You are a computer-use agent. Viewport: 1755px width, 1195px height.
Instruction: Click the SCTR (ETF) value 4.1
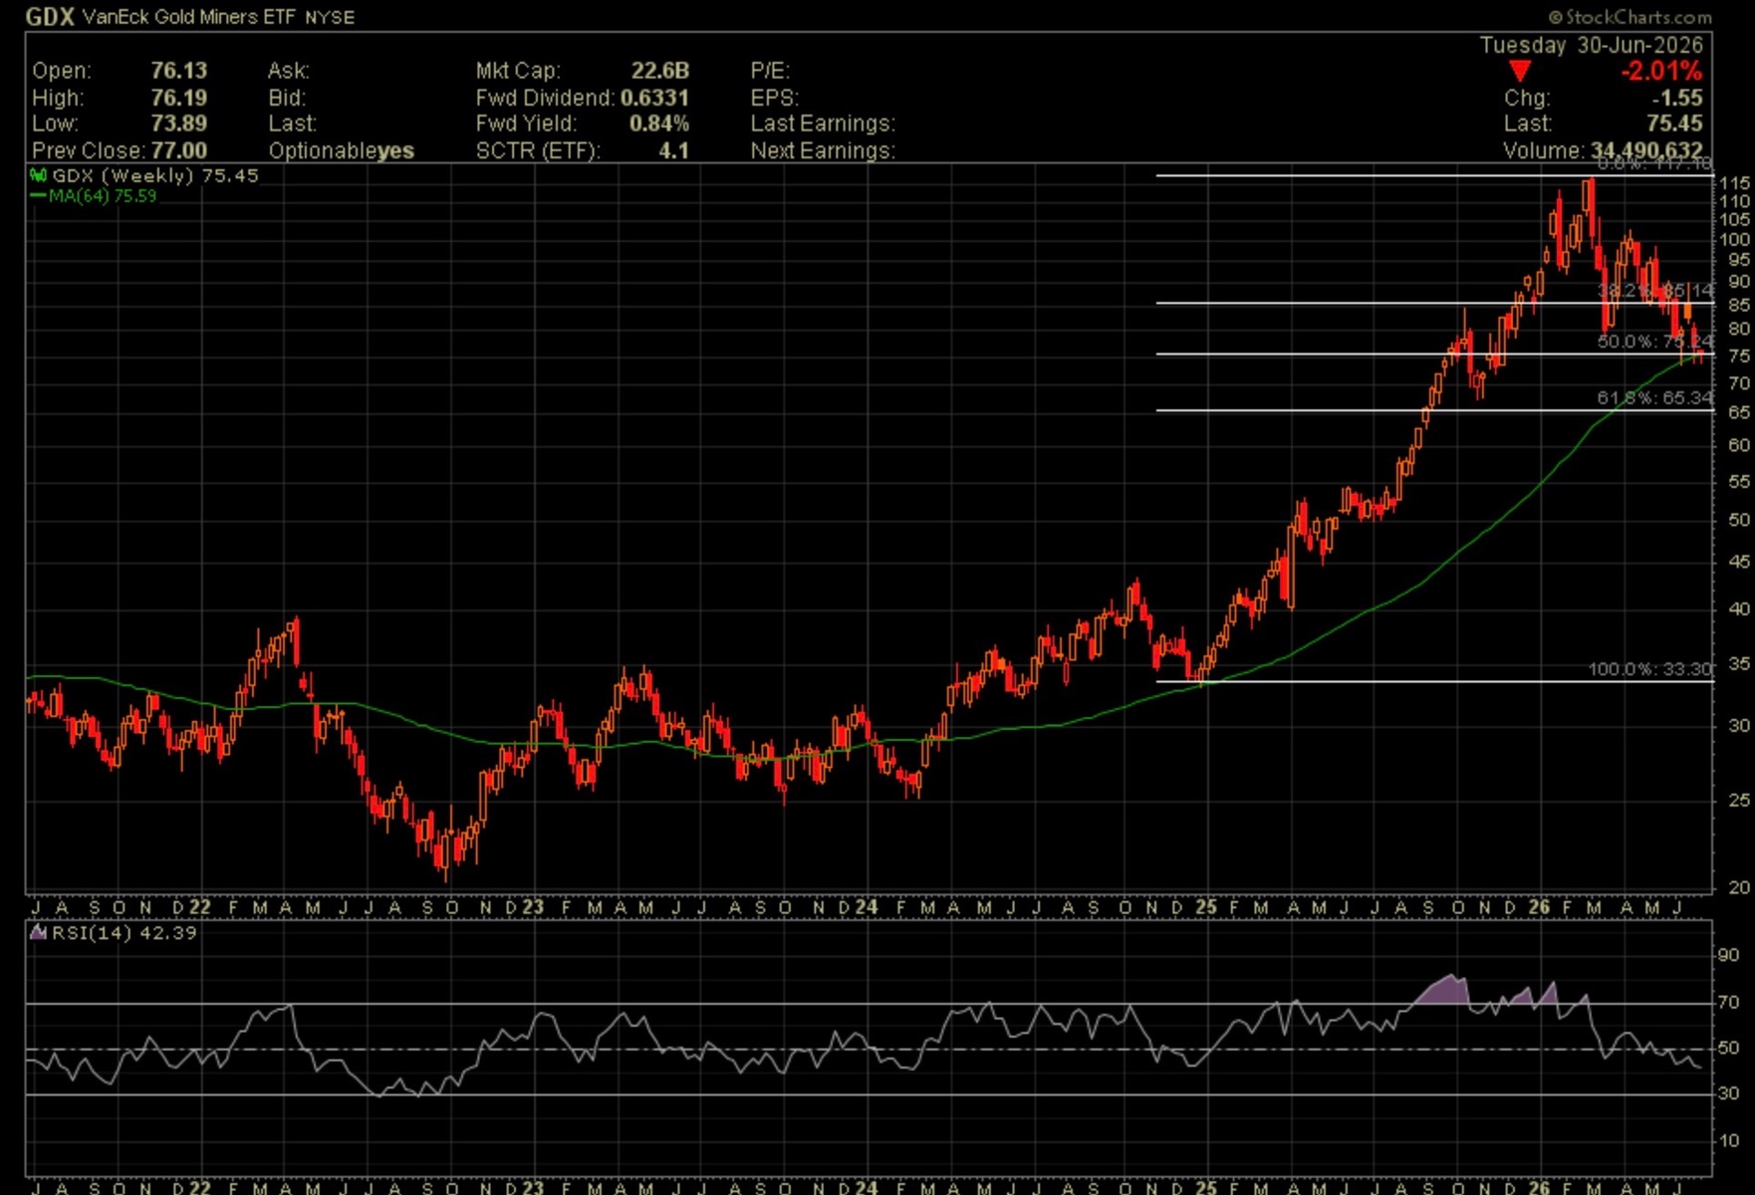coord(674,150)
